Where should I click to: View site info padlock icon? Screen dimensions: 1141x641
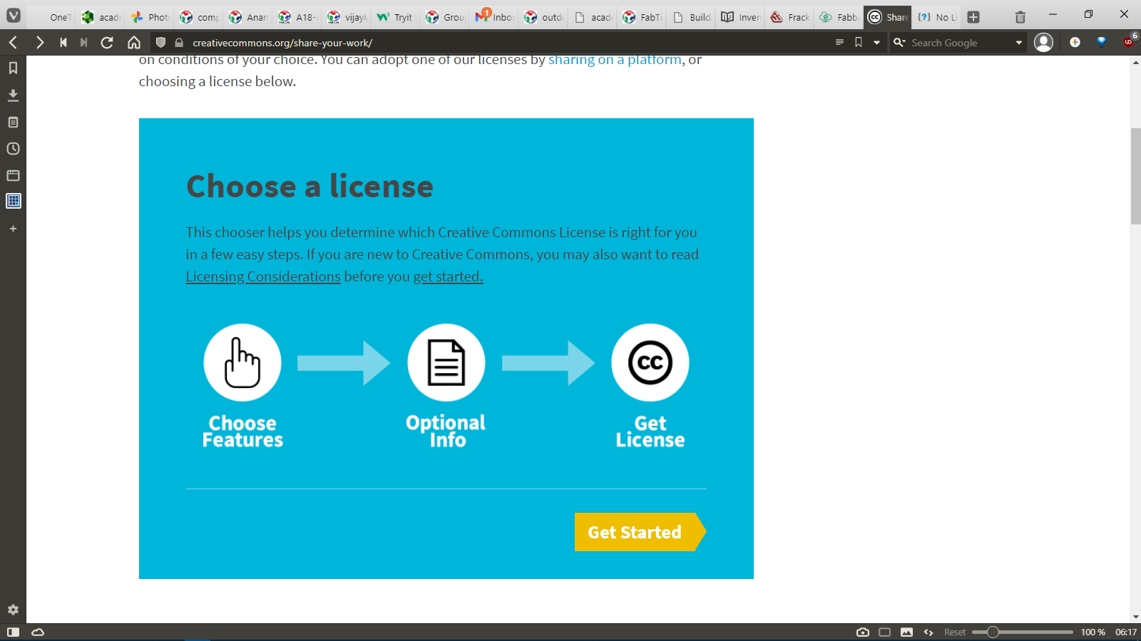click(179, 43)
